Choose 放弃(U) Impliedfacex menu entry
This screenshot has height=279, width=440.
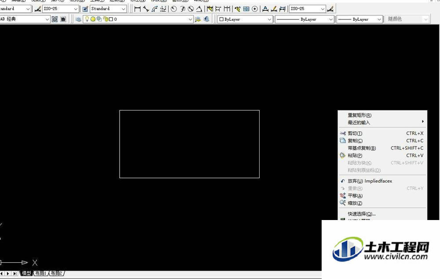(382, 181)
